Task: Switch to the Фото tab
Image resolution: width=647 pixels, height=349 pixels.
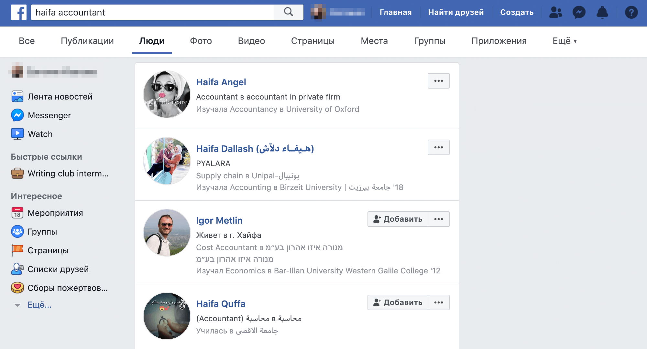Action: (x=201, y=41)
